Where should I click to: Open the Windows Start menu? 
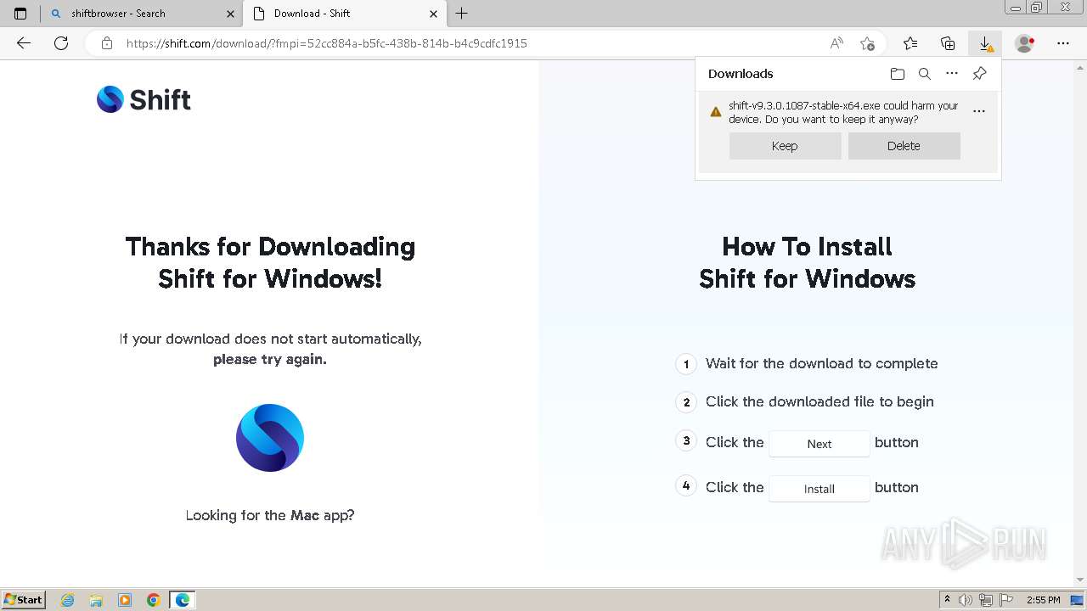click(24, 599)
